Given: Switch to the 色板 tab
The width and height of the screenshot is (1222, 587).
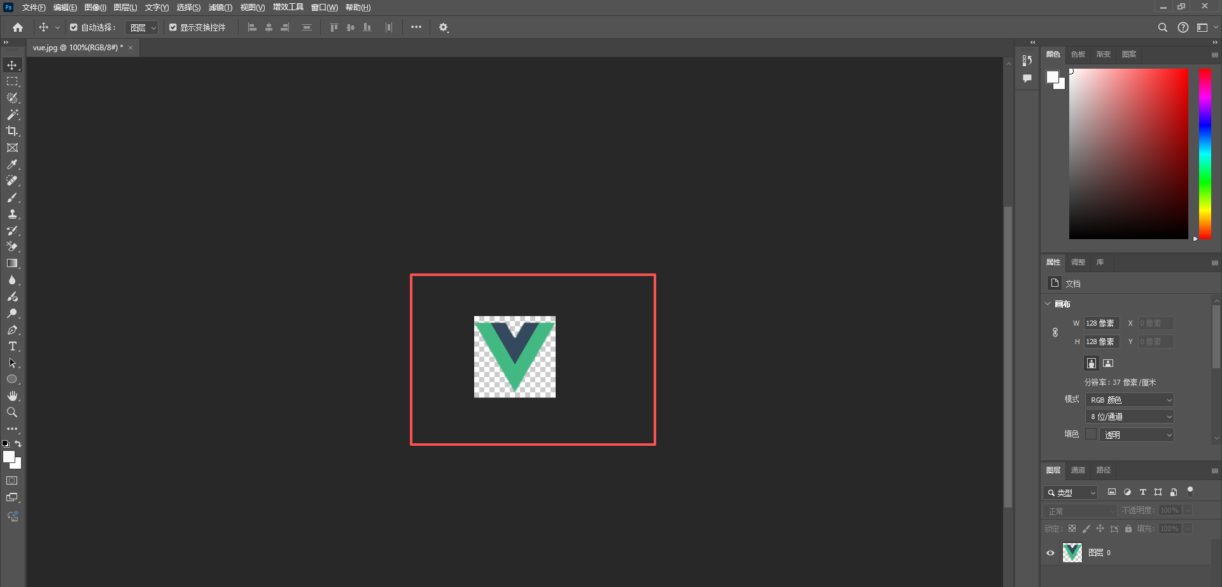Looking at the screenshot, I should [x=1078, y=55].
